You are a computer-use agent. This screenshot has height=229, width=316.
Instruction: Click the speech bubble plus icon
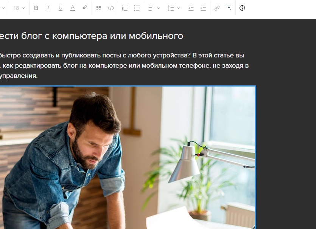click(229, 8)
